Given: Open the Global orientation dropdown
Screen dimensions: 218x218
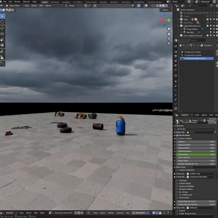Looking at the screenshot, I should [x=71, y=6].
